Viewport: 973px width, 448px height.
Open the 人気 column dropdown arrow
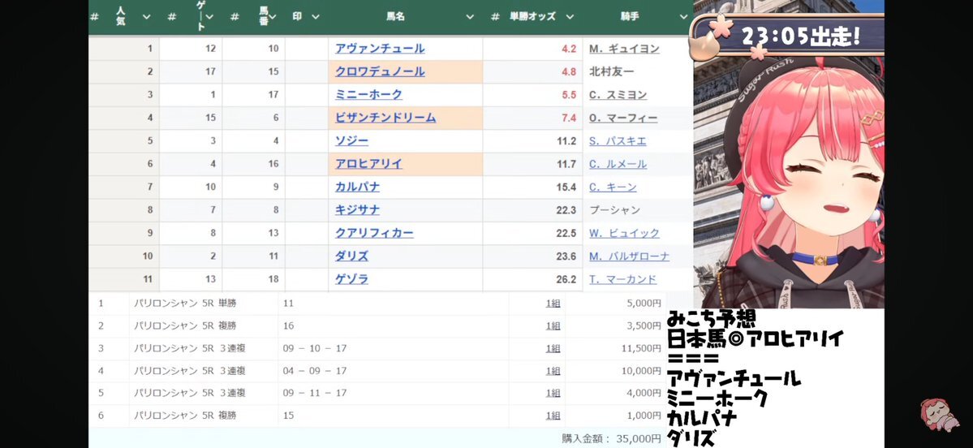[146, 17]
